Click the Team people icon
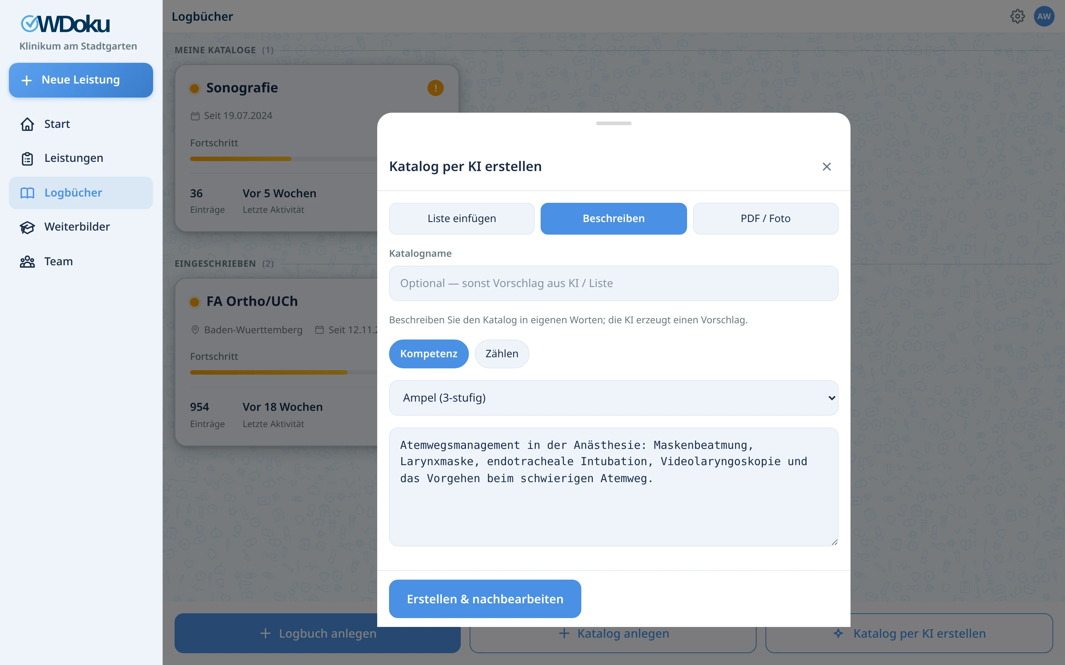The height and width of the screenshot is (665, 1065). click(27, 262)
